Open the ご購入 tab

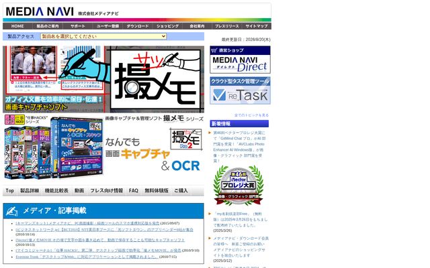pyautogui.click(x=181, y=190)
